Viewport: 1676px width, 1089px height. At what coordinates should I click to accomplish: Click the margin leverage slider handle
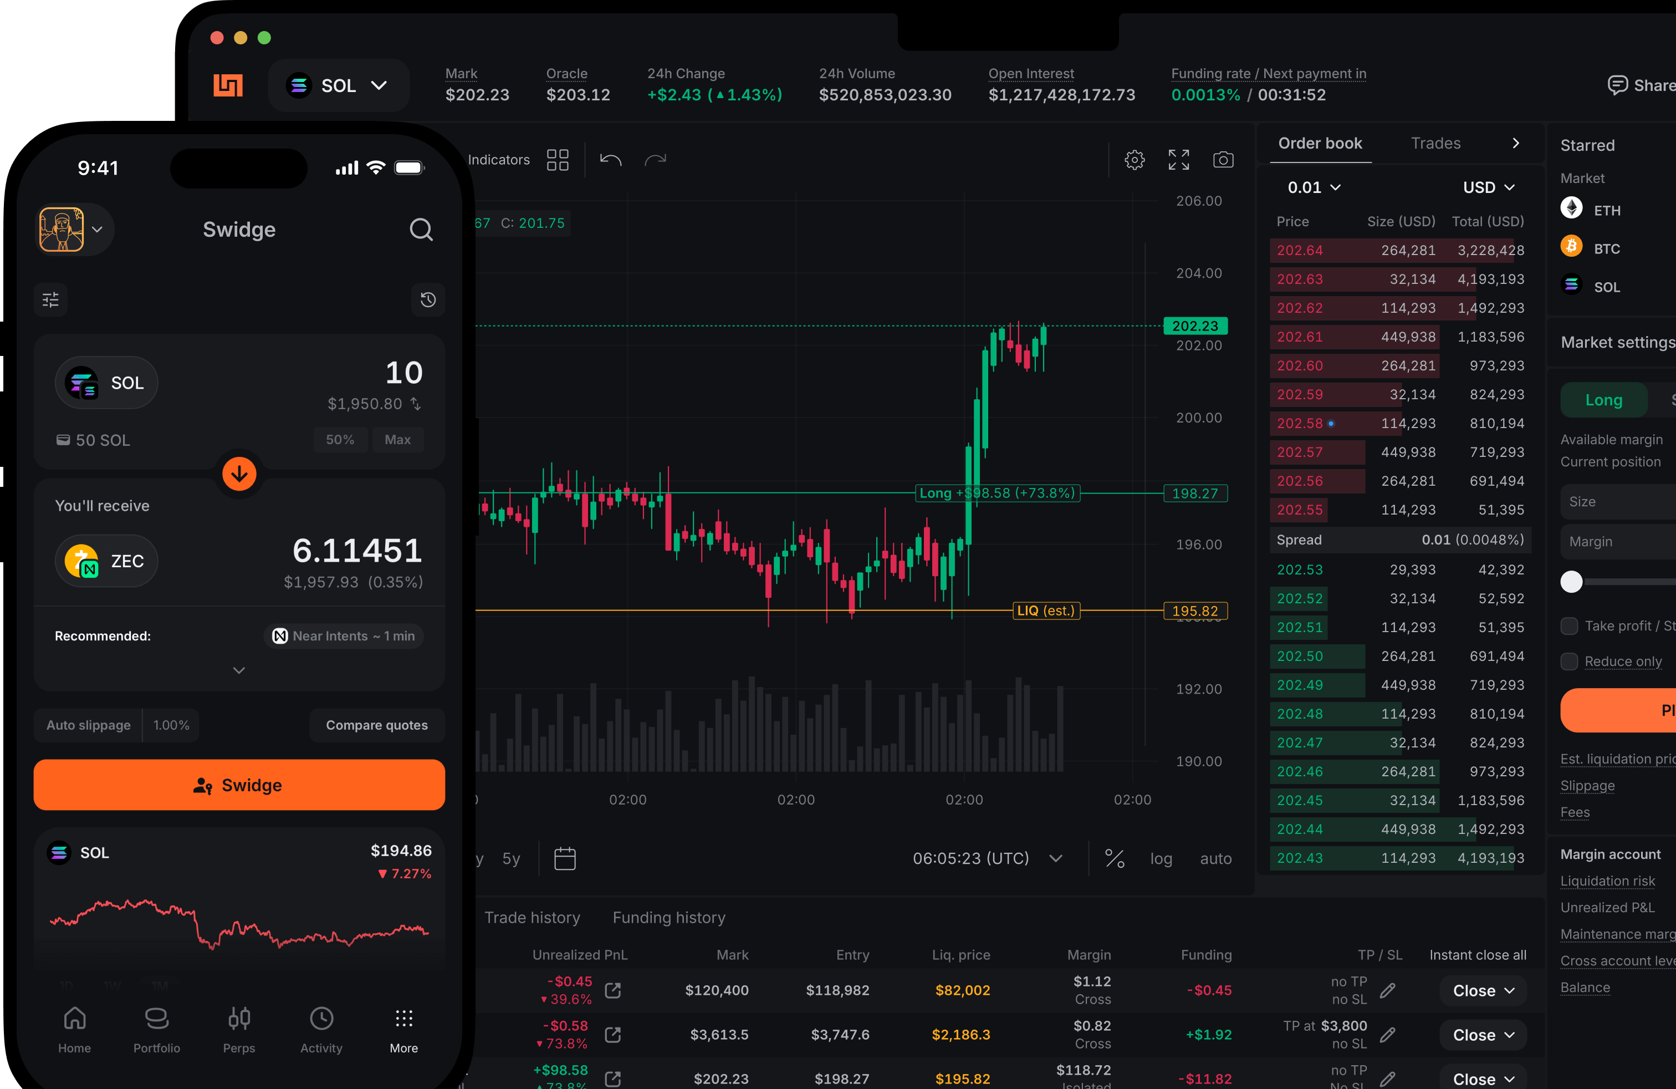pos(1571,582)
